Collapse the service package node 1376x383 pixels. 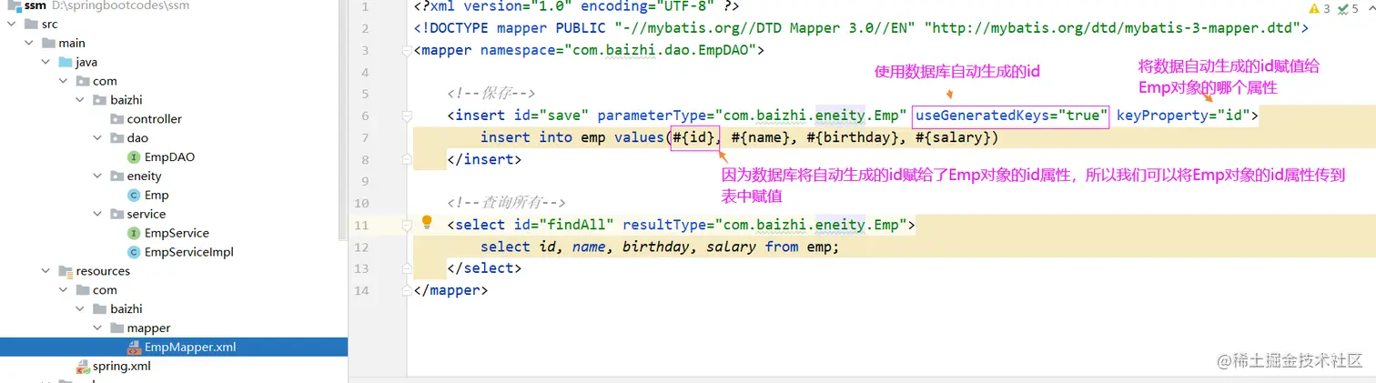tap(97, 215)
